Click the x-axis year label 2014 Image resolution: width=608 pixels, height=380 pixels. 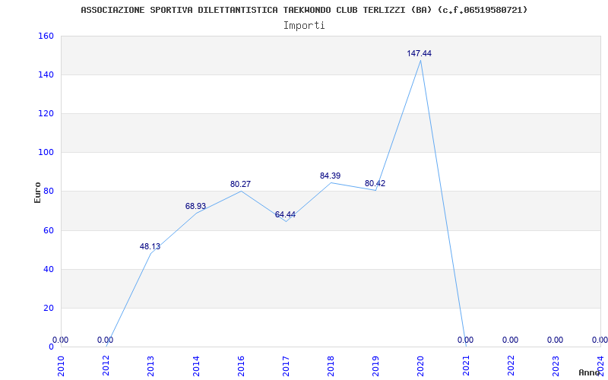(x=196, y=366)
